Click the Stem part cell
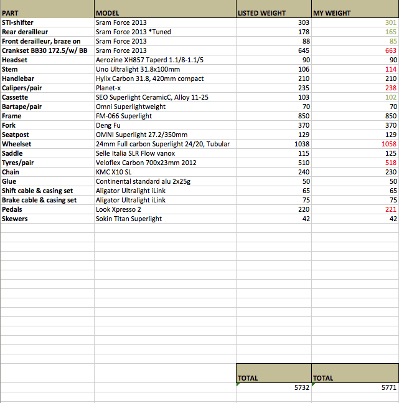This screenshot has height=403, width=399. pos(47,69)
